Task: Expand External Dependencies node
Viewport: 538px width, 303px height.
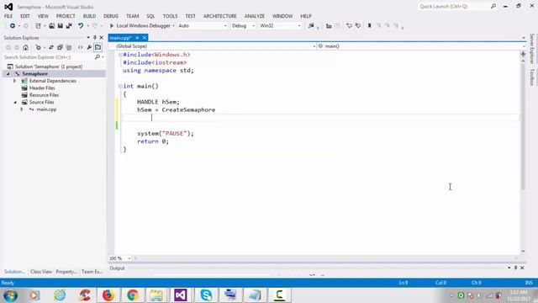Action: pos(15,81)
